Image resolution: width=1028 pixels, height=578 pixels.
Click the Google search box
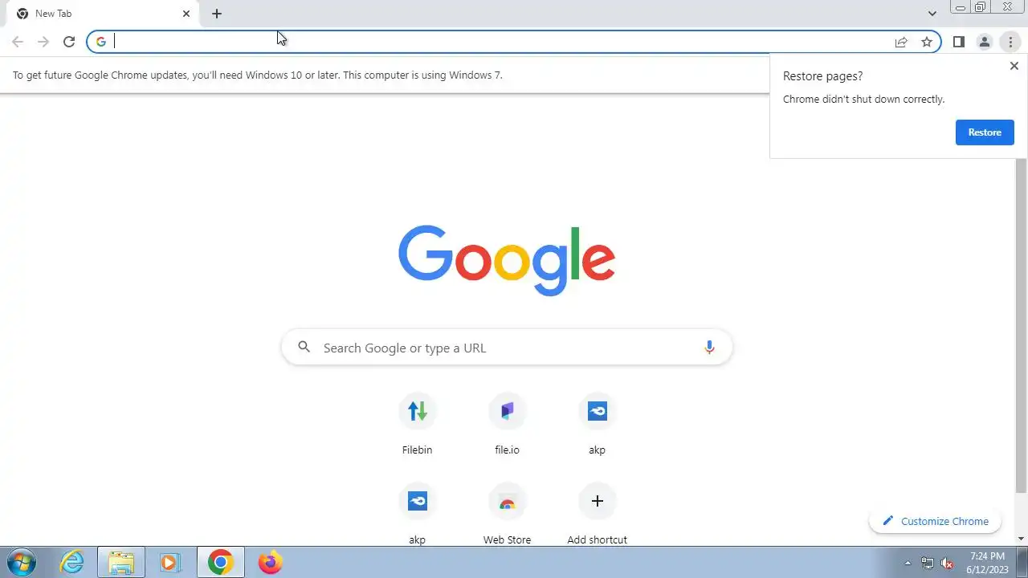click(507, 348)
